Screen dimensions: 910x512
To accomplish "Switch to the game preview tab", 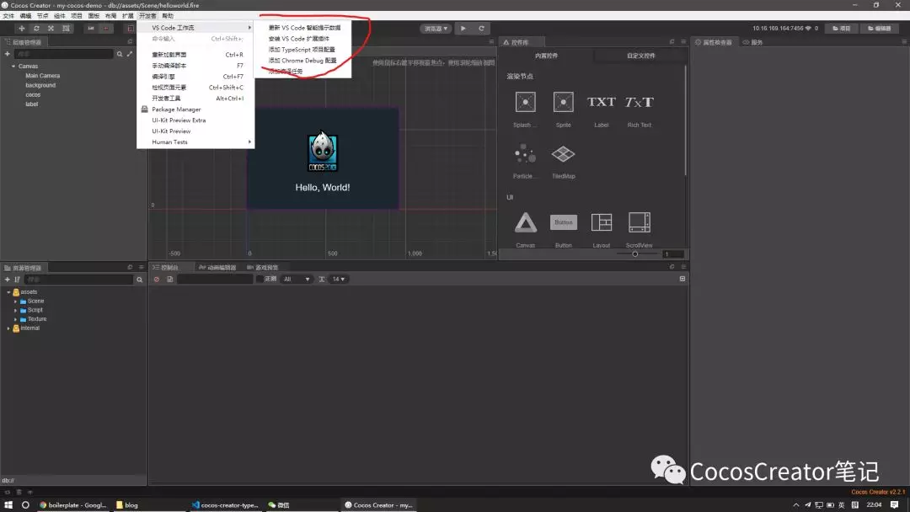I will (x=263, y=267).
